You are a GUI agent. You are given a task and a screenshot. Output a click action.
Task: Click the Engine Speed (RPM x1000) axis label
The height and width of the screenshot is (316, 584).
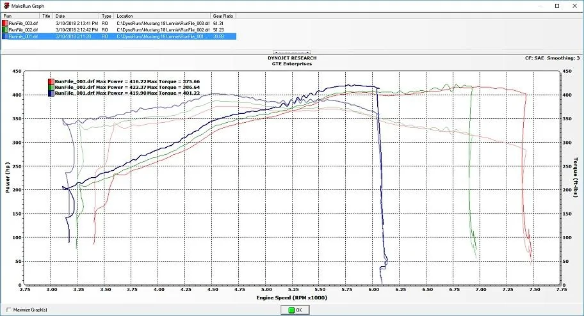coord(291,297)
